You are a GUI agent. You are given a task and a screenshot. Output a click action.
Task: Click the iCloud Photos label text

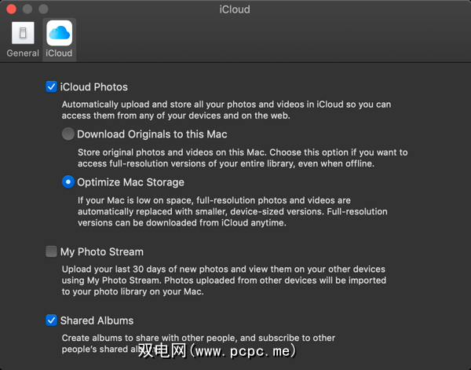click(x=93, y=87)
